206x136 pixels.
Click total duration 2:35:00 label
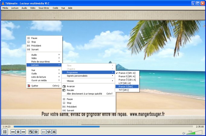200,127
